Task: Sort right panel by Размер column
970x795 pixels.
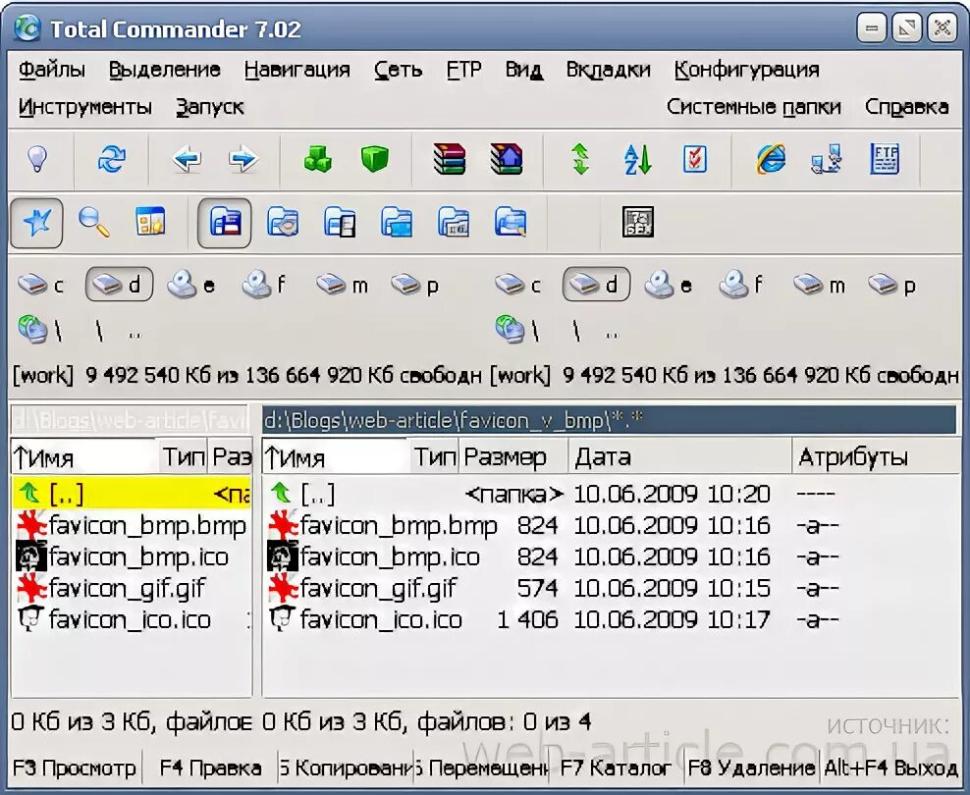Action: coord(512,457)
